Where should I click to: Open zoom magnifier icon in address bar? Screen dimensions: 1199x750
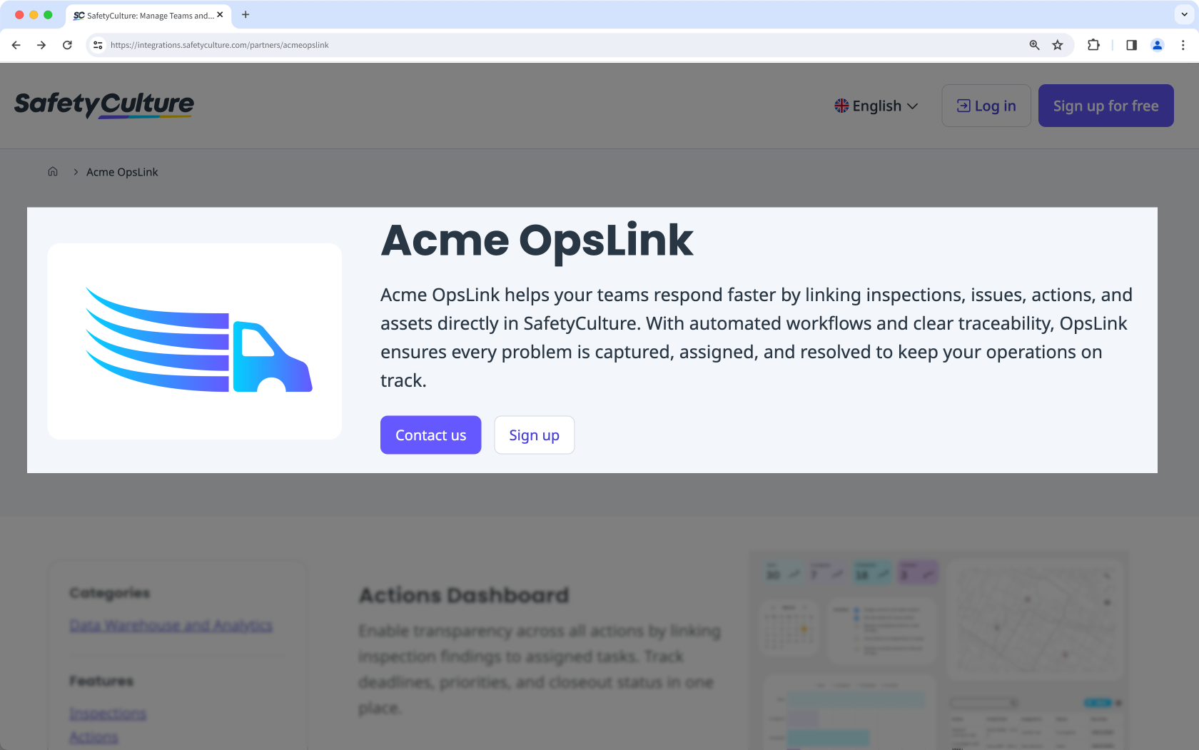pyautogui.click(x=1034, y=45)
